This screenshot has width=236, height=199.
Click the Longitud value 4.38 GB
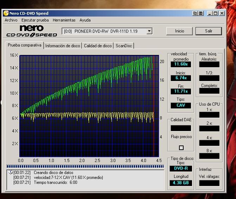point(181,183)
